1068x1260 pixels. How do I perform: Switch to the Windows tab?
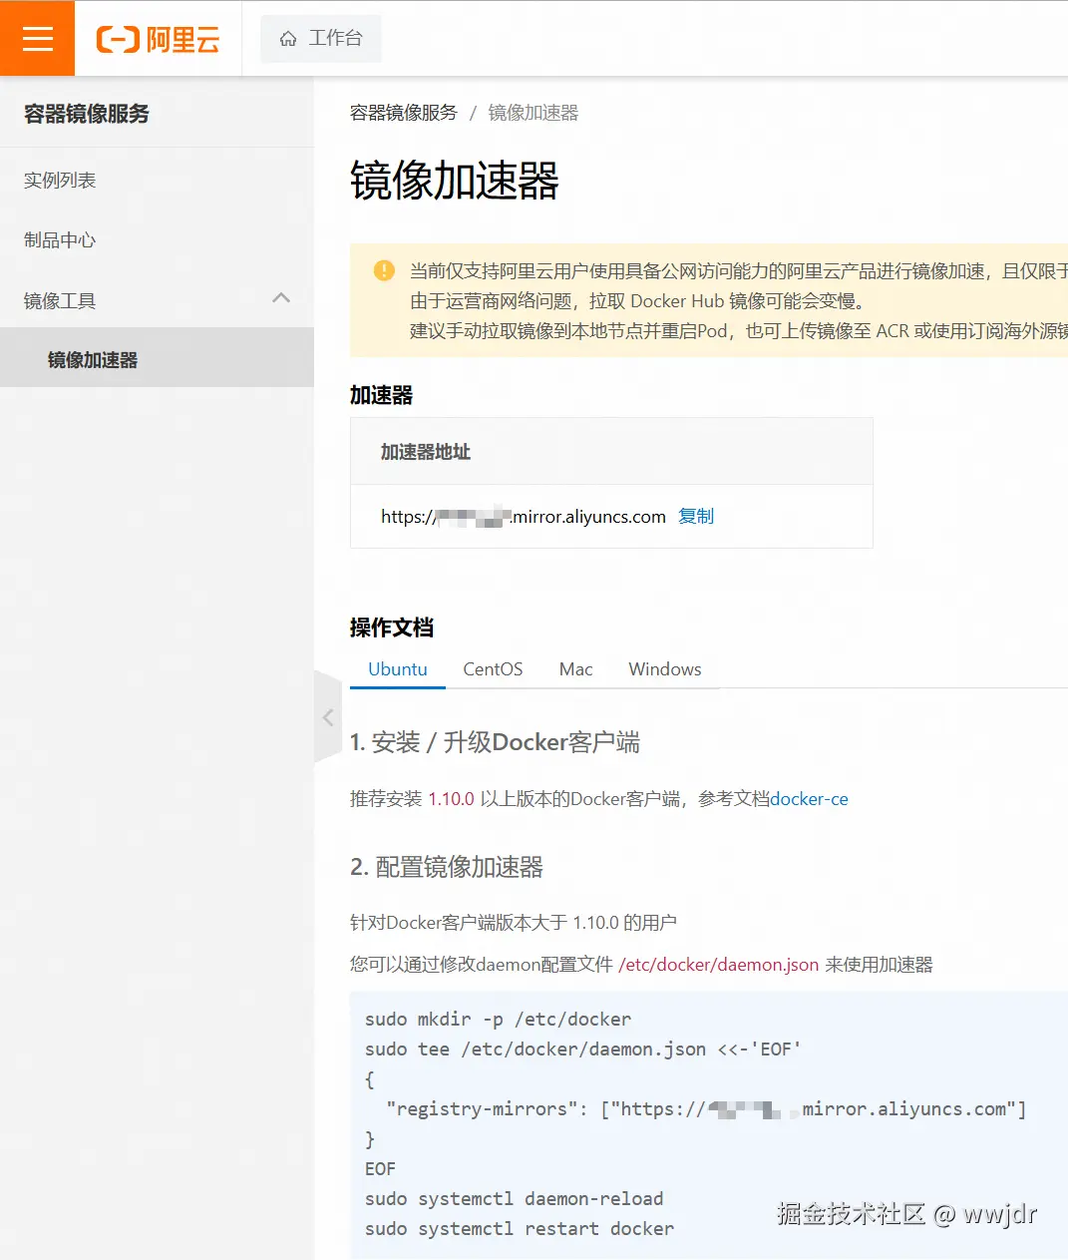pos(665,669)
